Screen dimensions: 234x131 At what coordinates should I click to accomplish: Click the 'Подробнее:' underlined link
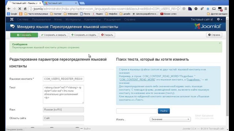click(x=194, y=80)
